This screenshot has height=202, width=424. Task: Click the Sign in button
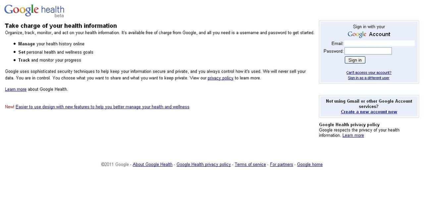[x=355, y=60]
